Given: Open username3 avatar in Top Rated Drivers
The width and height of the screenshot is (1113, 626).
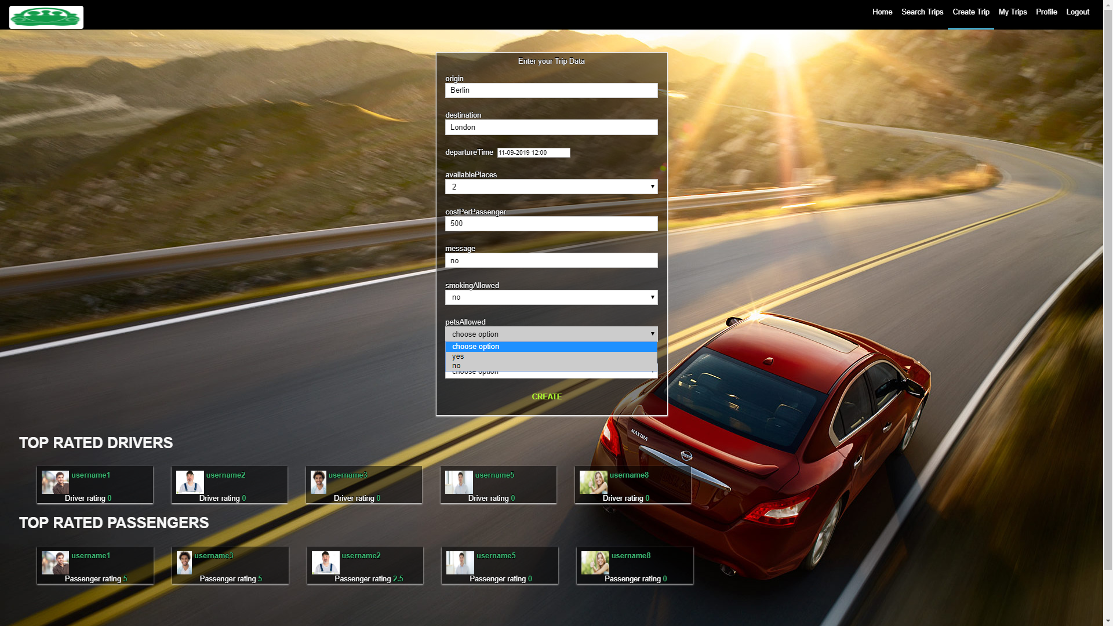Looking at the screenshot, I should (x=318, y=482).
